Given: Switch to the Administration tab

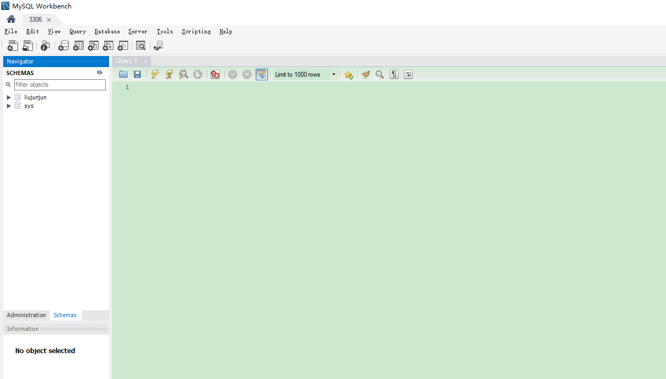Looking at the screenshot, I should point(26,315).
